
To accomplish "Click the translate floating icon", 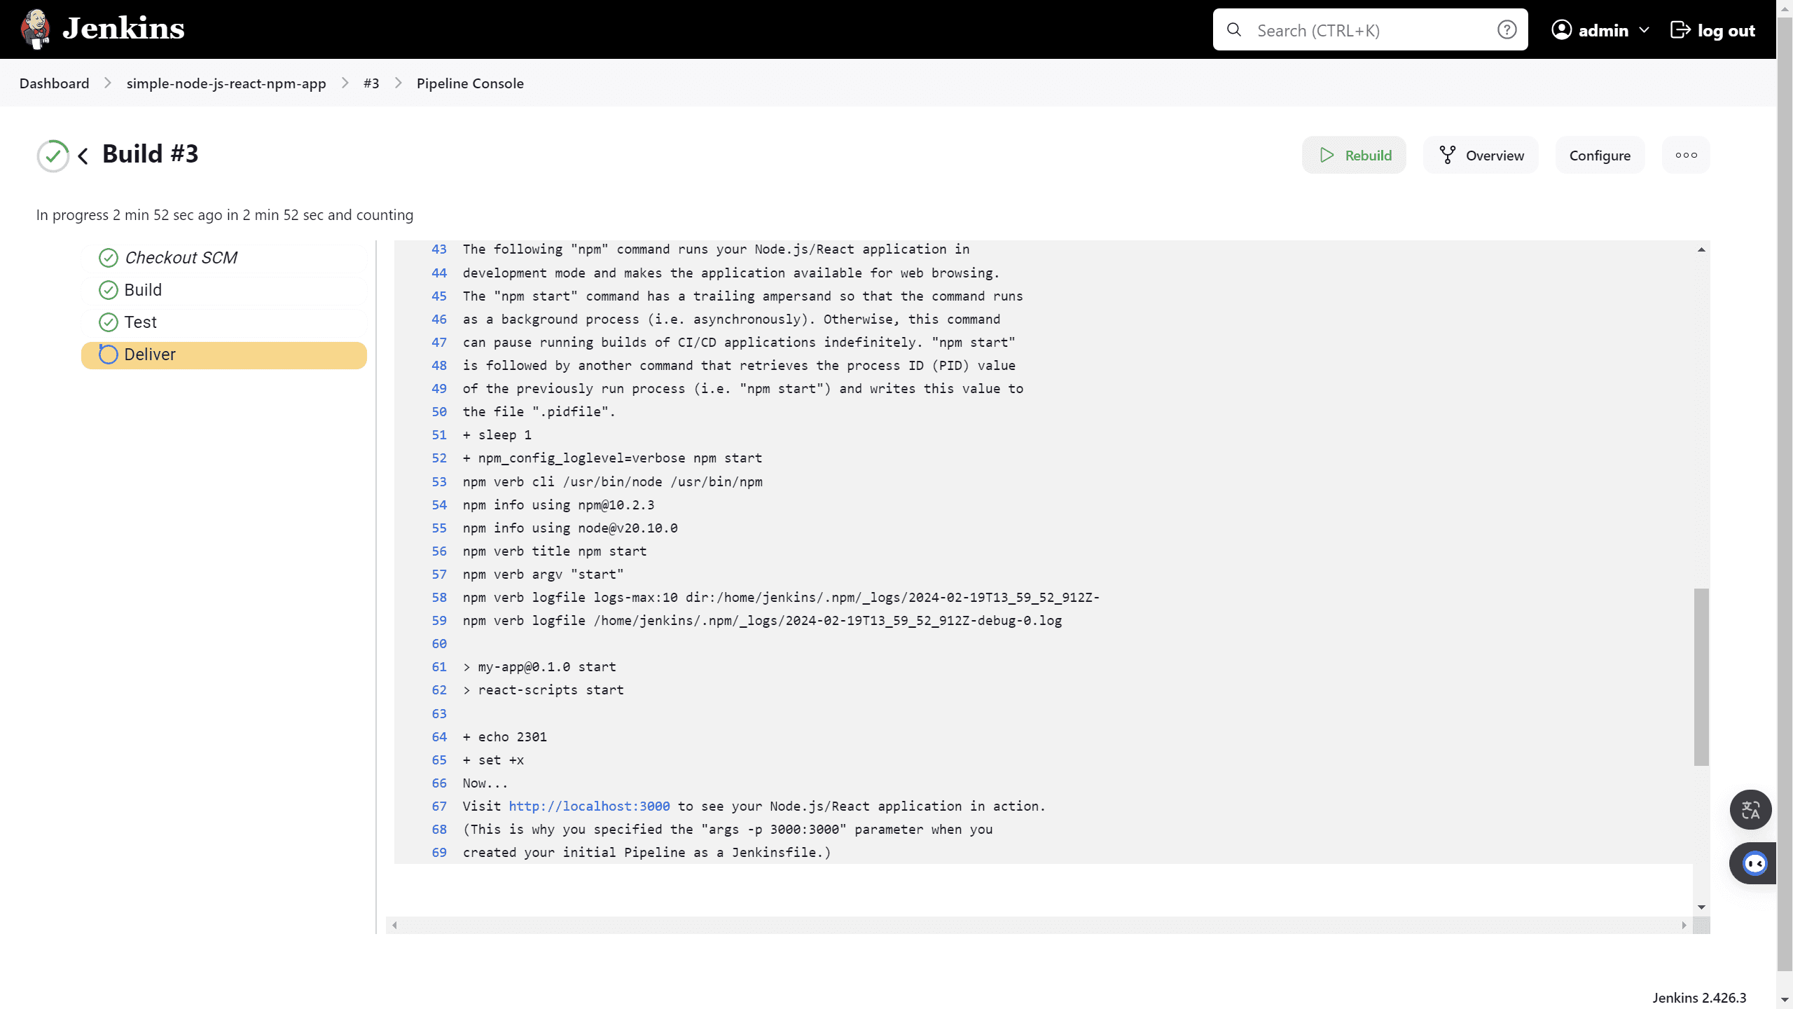I will (1750, 810).
